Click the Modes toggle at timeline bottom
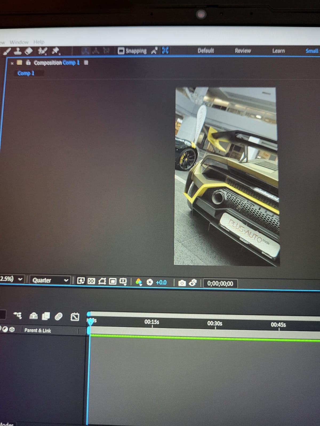 (6, 424)
